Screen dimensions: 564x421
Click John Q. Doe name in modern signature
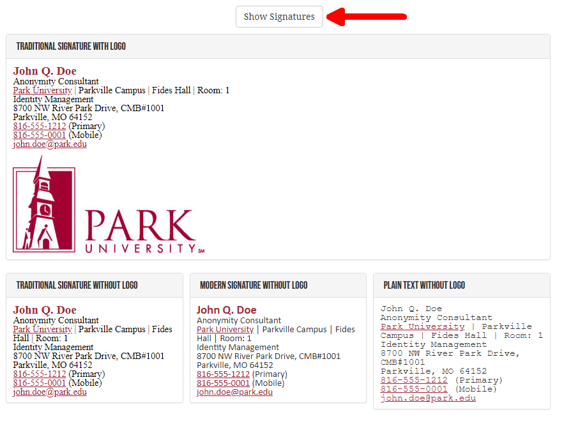coord(226,310)
